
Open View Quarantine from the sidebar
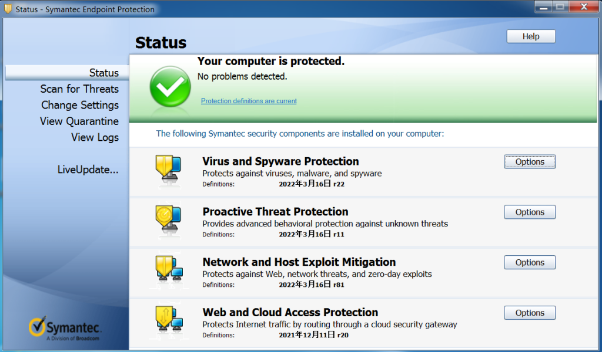click(x=79, y=121)
